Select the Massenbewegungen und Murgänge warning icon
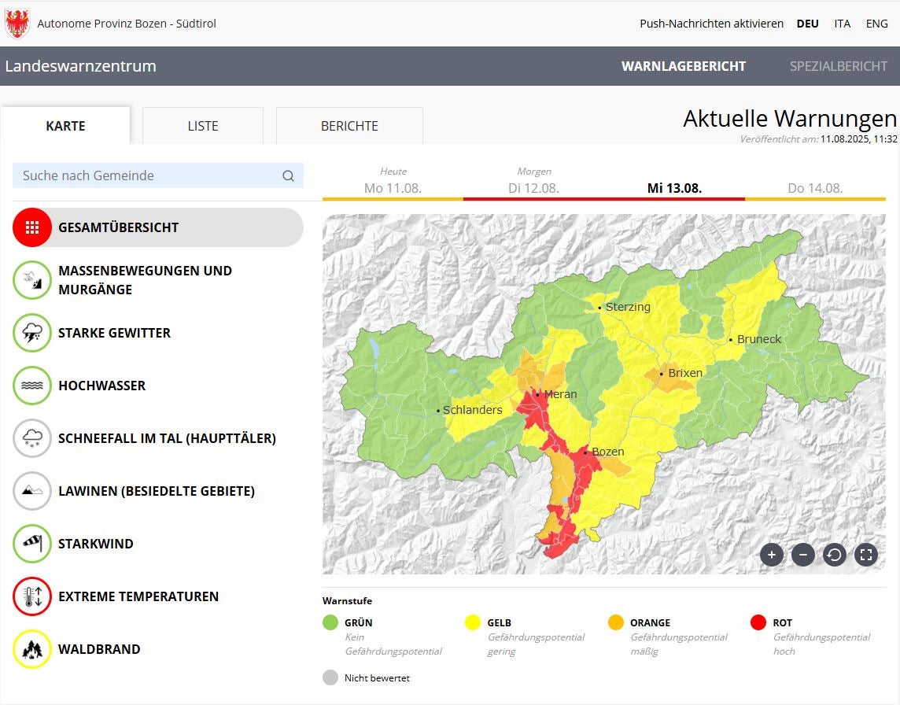 [32, 279]
